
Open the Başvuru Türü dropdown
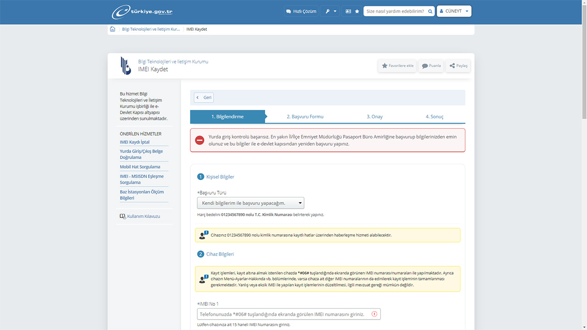tap(250, 203)
